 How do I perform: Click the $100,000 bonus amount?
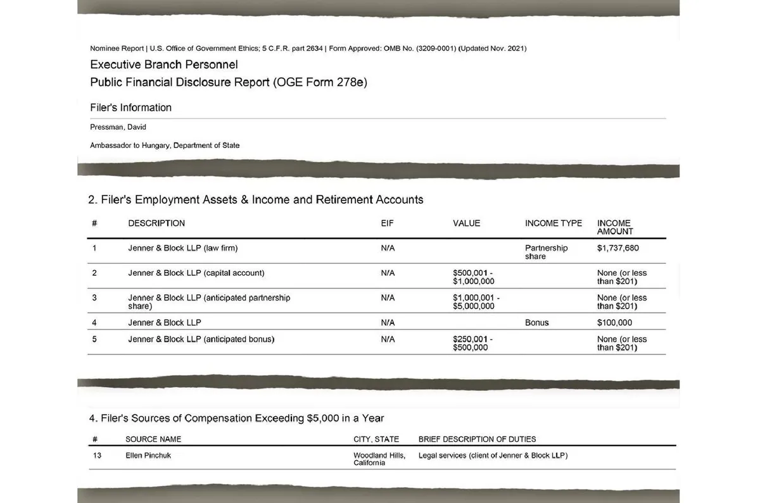[614, 323]
